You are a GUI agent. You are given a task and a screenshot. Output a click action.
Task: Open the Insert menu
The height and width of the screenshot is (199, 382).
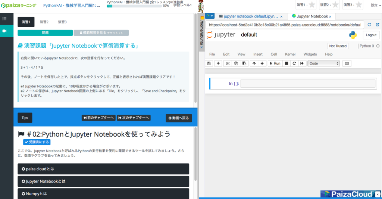258,54
